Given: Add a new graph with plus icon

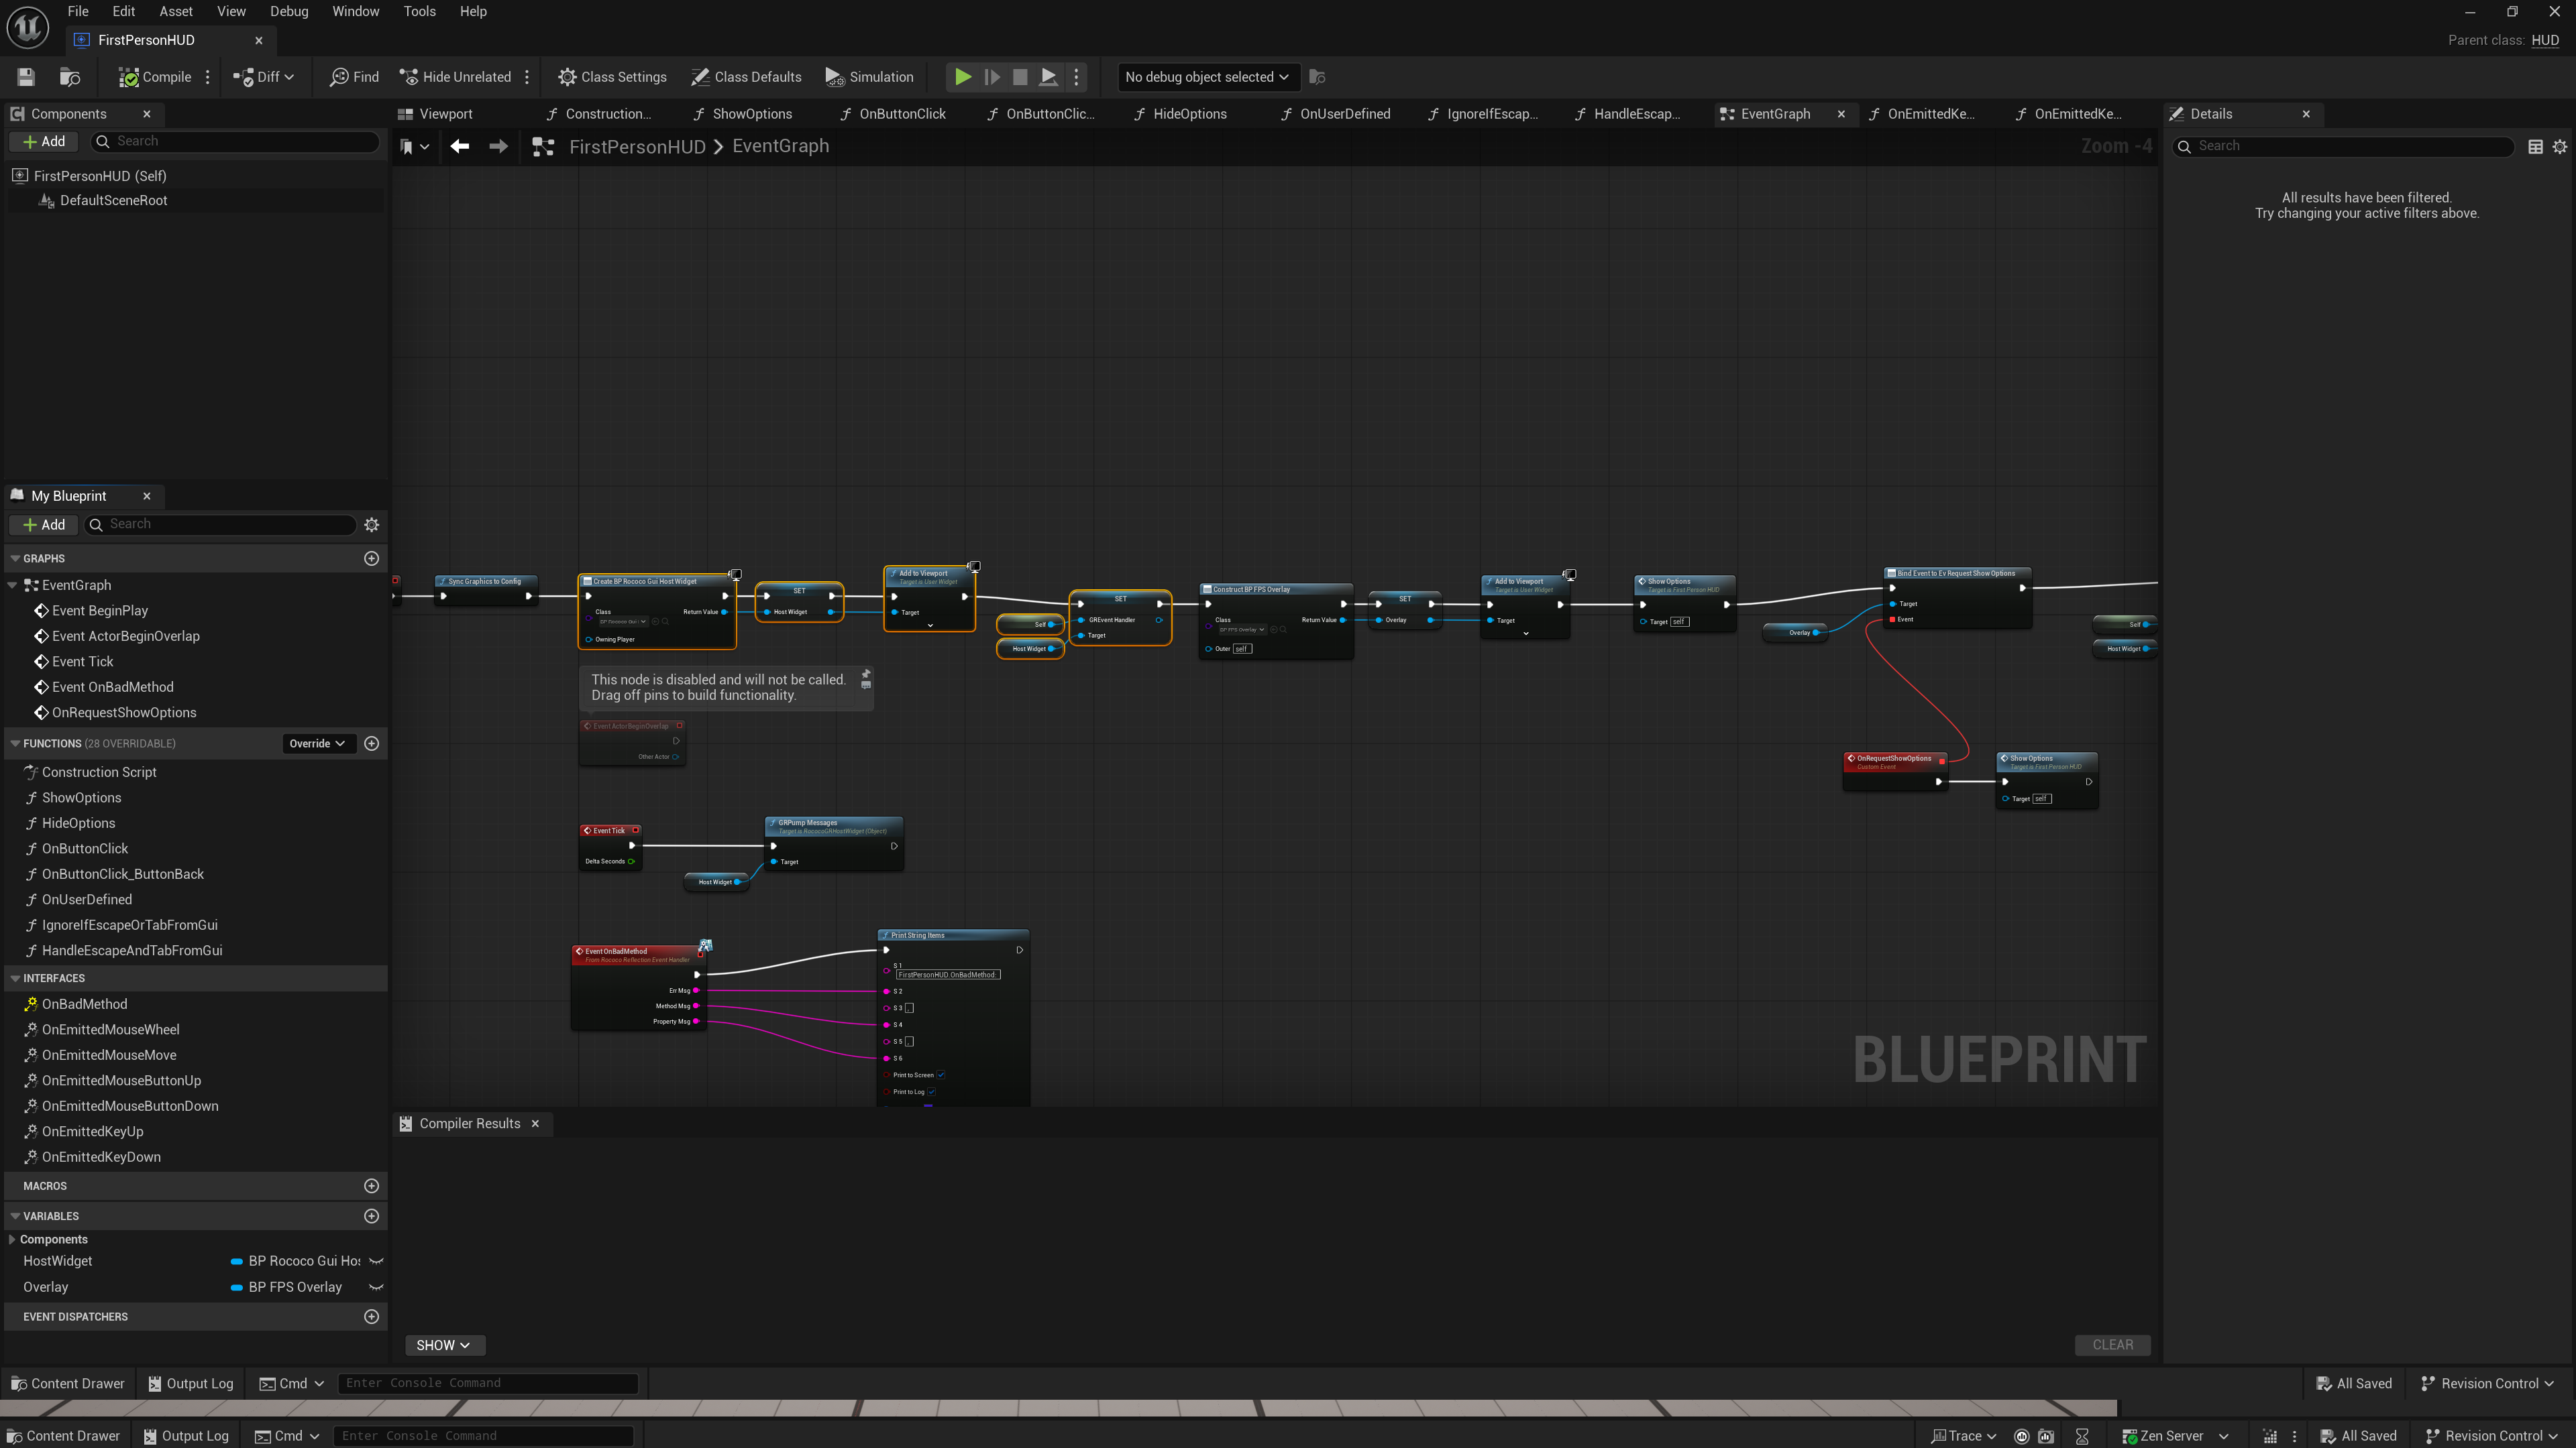Looking at the screenshot, I should point(372,558).
